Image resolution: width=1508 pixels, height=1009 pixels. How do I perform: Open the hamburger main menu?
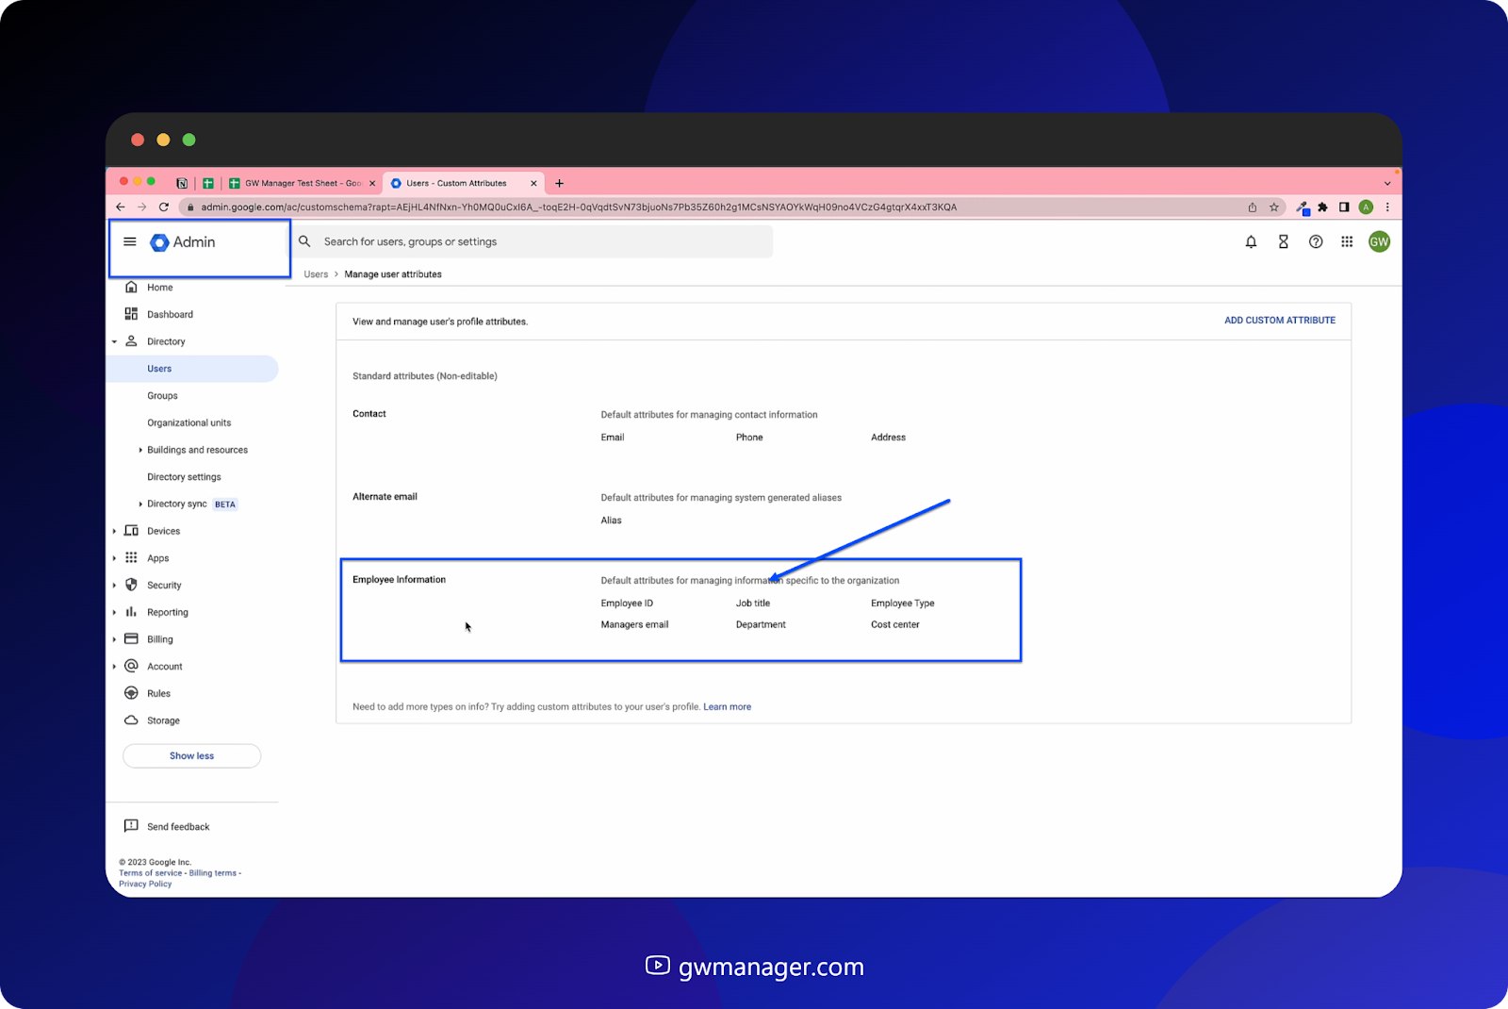(130, 242)
